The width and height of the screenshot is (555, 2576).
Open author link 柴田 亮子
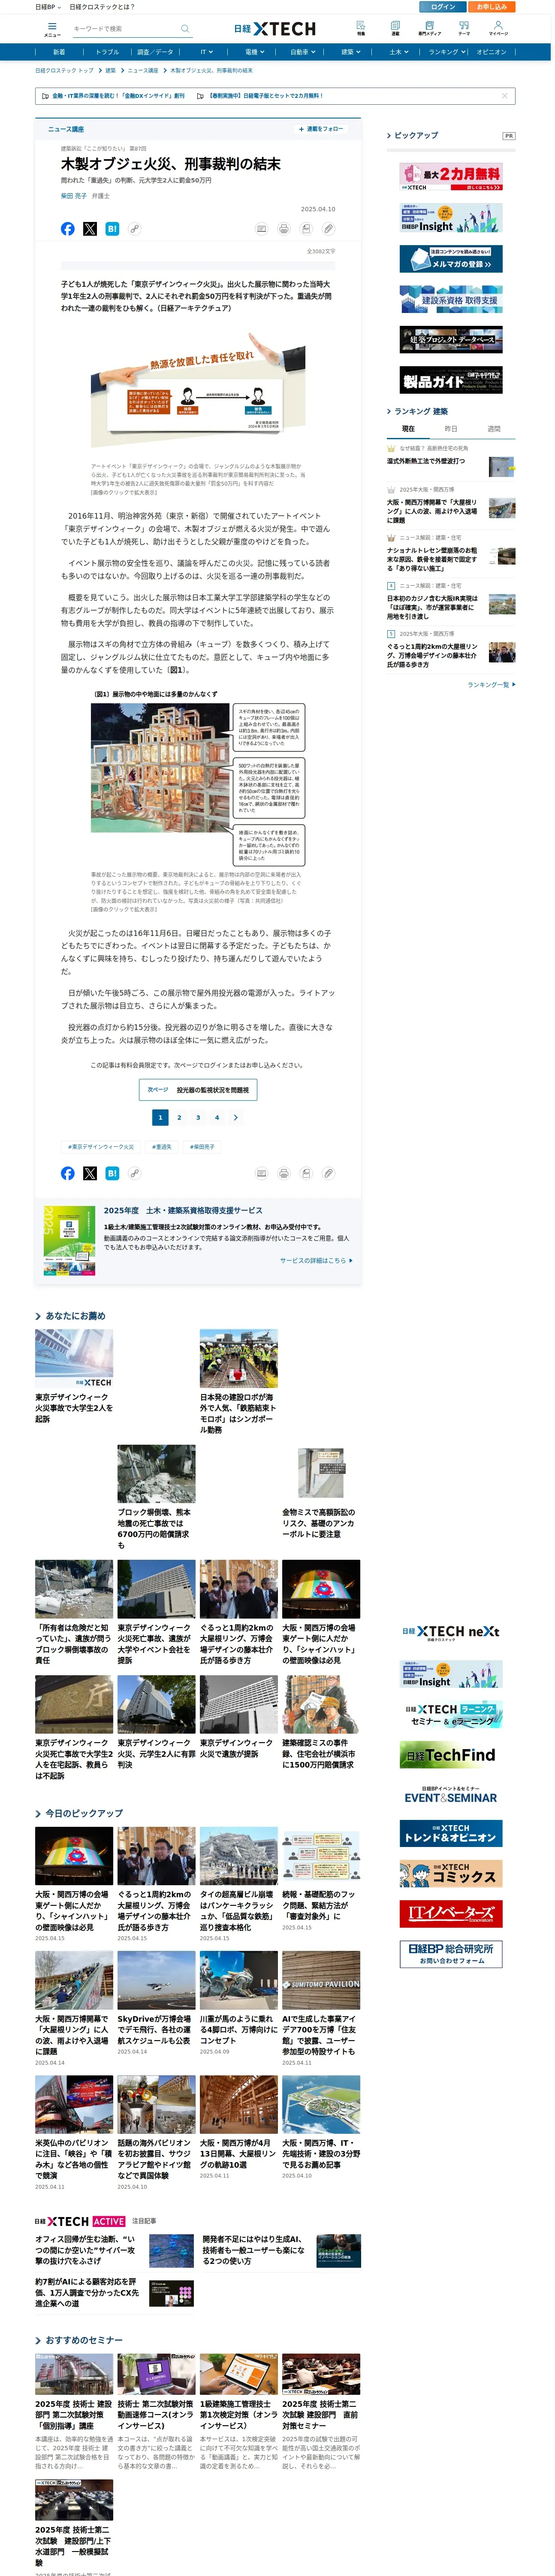[73, 196]
